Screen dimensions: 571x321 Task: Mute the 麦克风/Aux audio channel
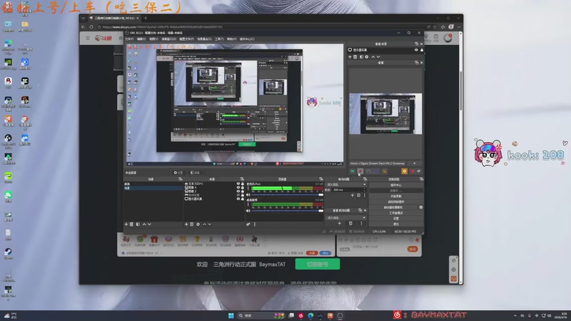[248, 195]
